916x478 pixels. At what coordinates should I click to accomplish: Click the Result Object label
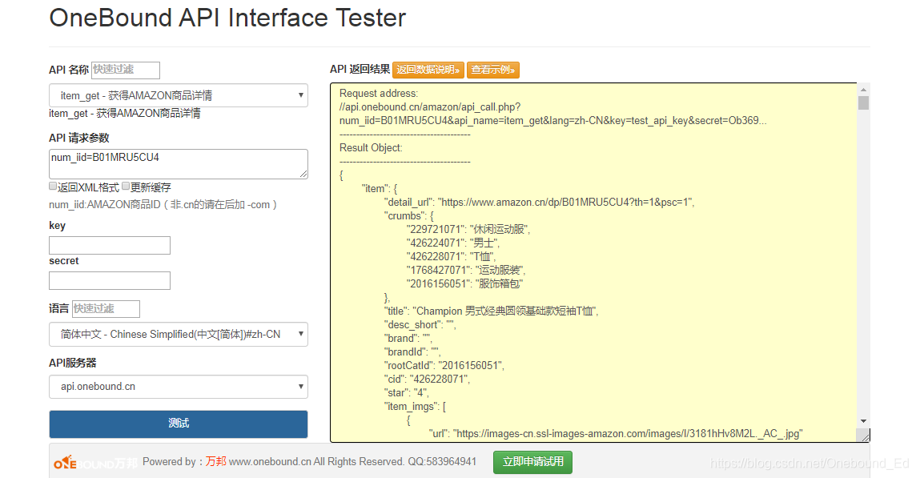(371, 148)
